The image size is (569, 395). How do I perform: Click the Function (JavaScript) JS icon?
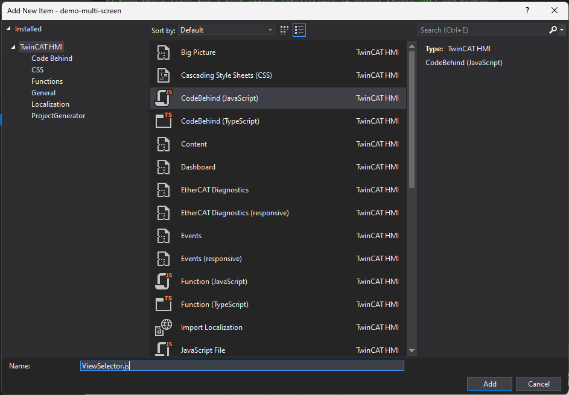coord(164,282)
